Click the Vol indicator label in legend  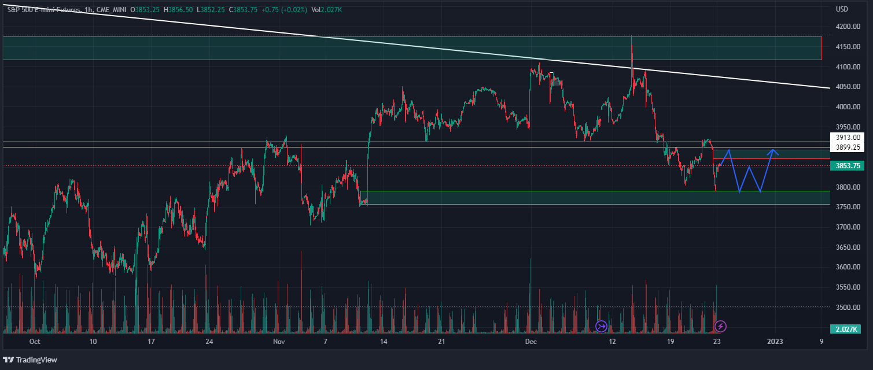(x=316, y=10)
